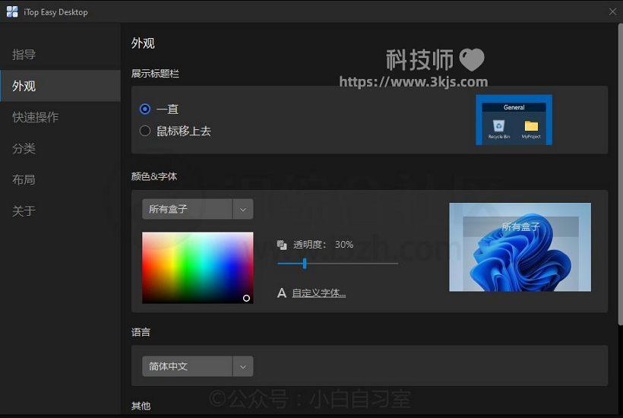Open the 自定义字体 link

[318, 293]
